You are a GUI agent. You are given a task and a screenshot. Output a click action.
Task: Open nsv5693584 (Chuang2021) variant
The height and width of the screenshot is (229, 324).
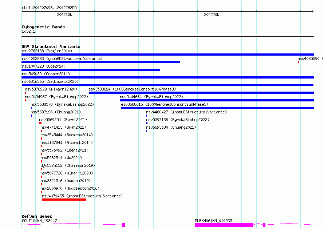171,127
